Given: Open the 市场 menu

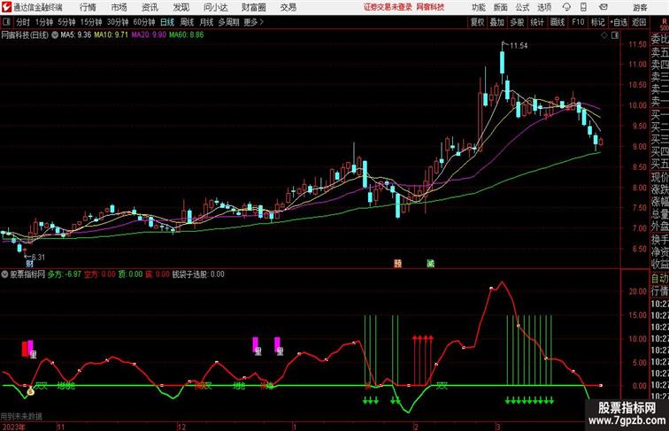Looking at the screenshot, I should [x=119, y=7].
